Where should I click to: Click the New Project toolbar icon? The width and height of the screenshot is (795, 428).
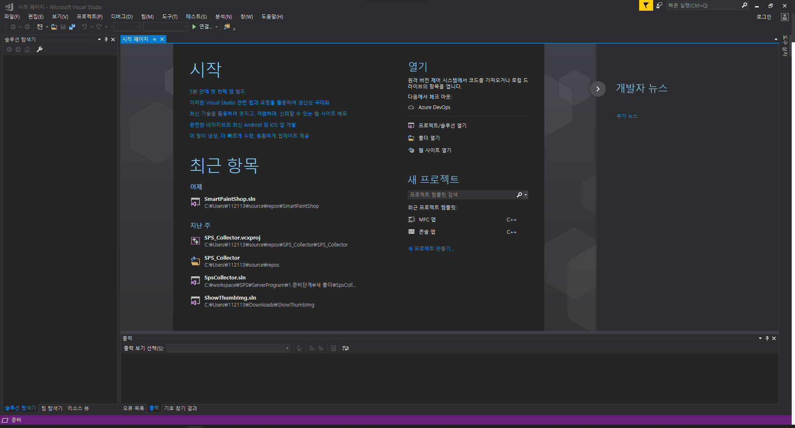pyautogui.click(x=40, y=27)
